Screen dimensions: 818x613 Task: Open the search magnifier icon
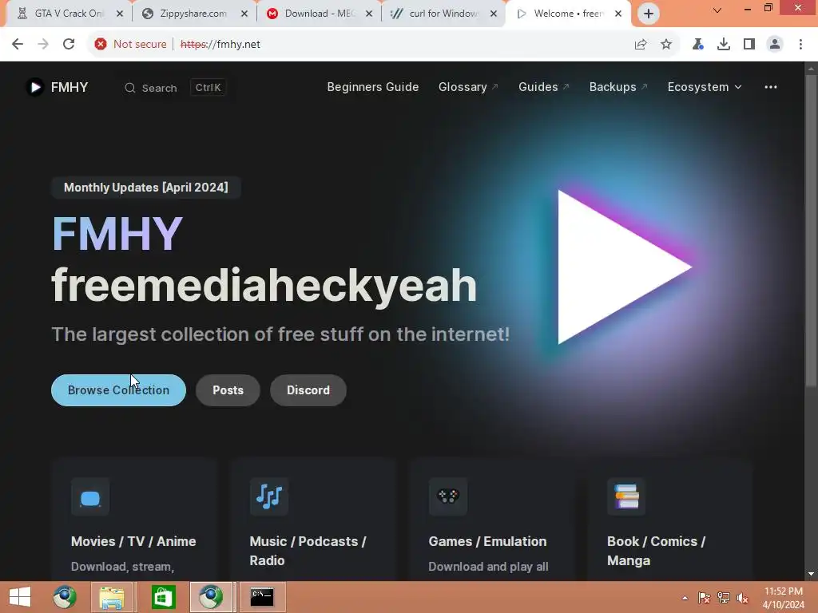[x=130, y=88]
